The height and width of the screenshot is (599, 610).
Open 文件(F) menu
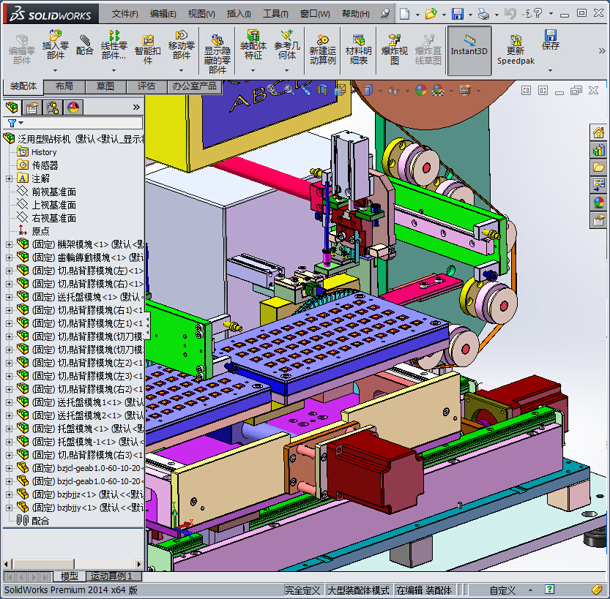[125, 14]
